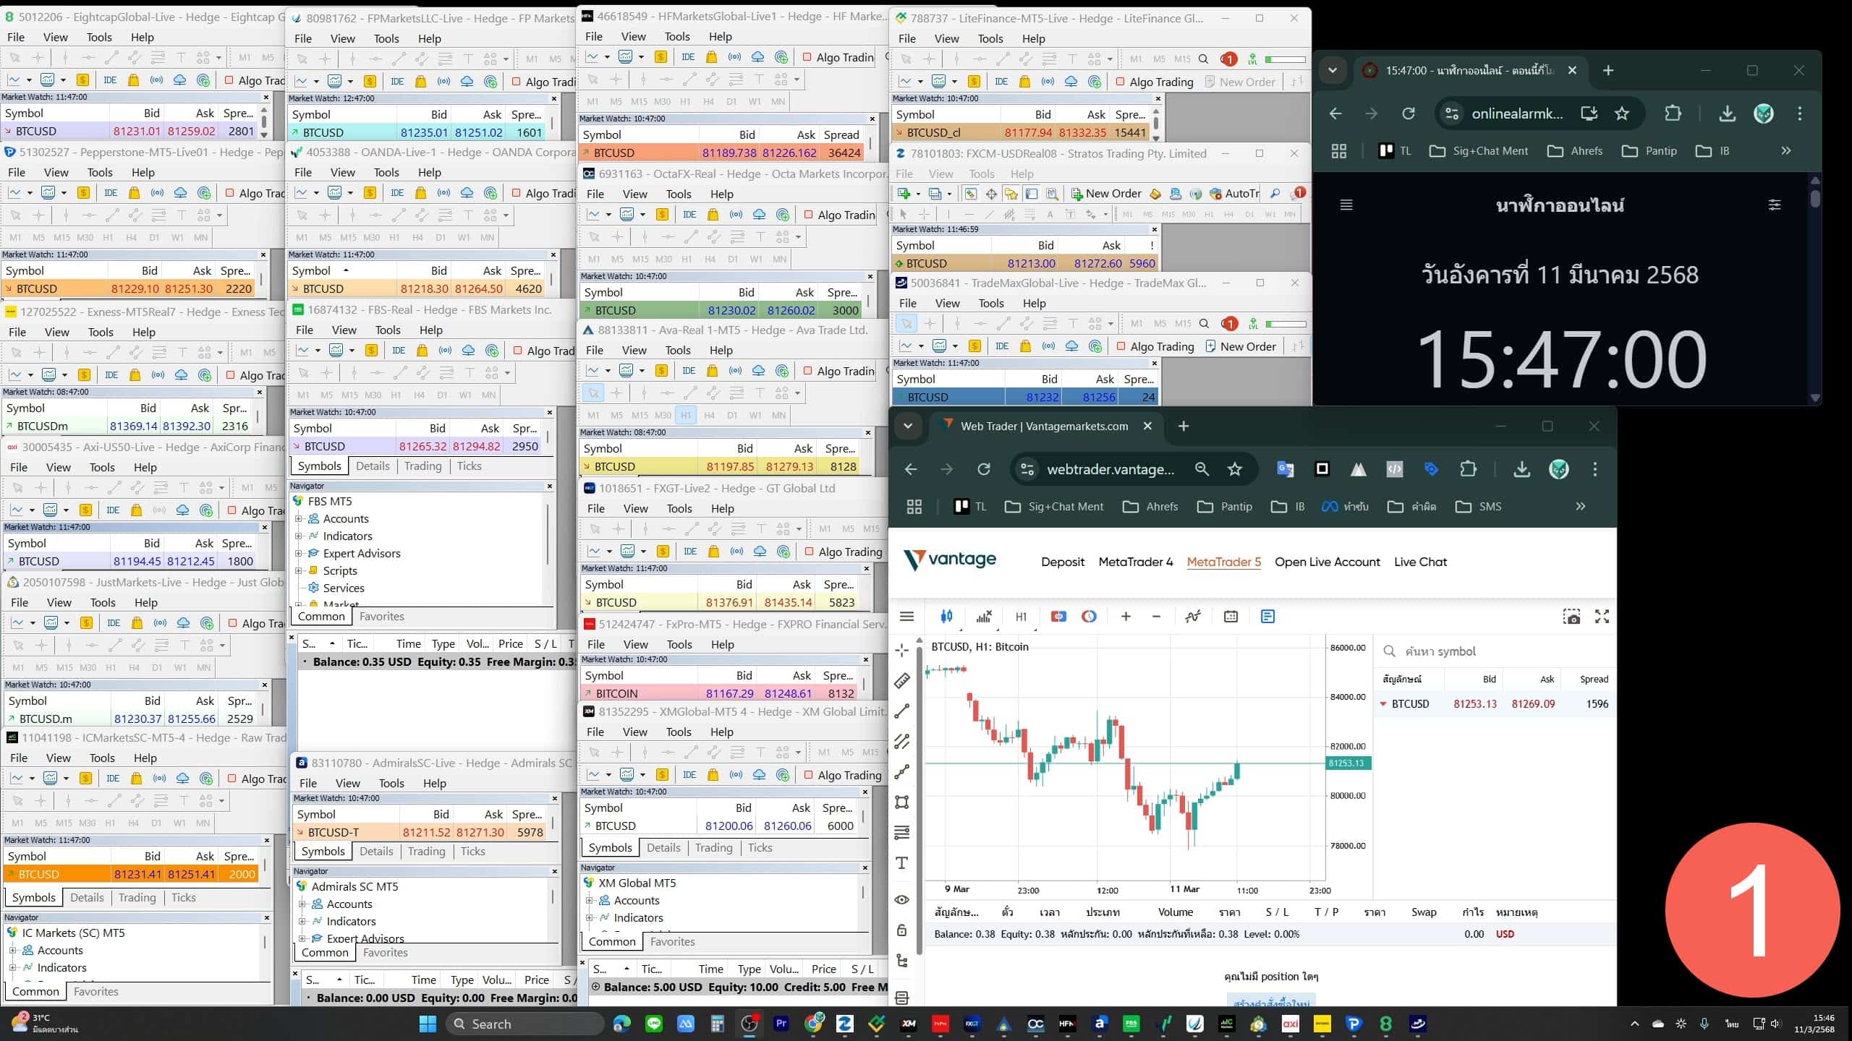Open indicators icon in Vantage webtrader toolbar
The width and height of the screenshot is (1852, 1041).
tap(984, 617)
